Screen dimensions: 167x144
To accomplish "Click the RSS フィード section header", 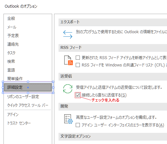I will point(113,48).
